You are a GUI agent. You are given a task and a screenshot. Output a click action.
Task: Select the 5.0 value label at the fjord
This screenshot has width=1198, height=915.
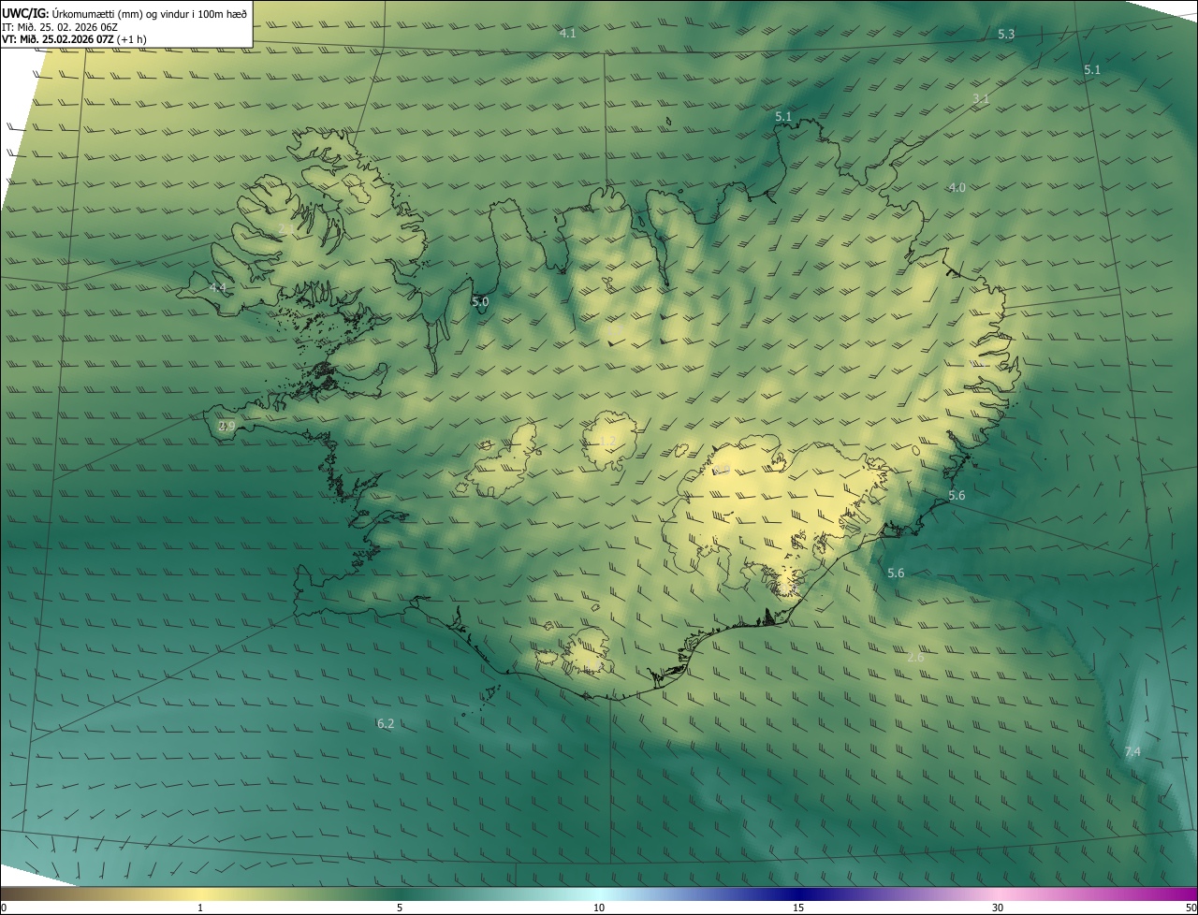click(x=480, y=301)
